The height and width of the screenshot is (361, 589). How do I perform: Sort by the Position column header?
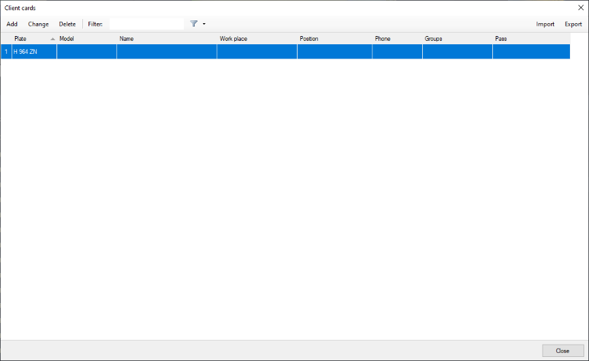tap(335, 39)
